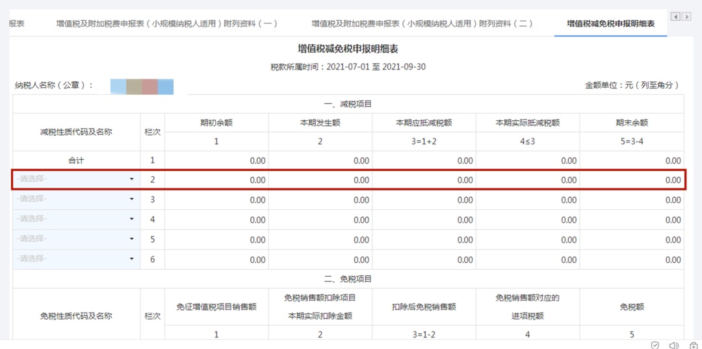Switch to the 附列资料（一） tab
Screen dimensions: 702x349
[x=167, y=24]
